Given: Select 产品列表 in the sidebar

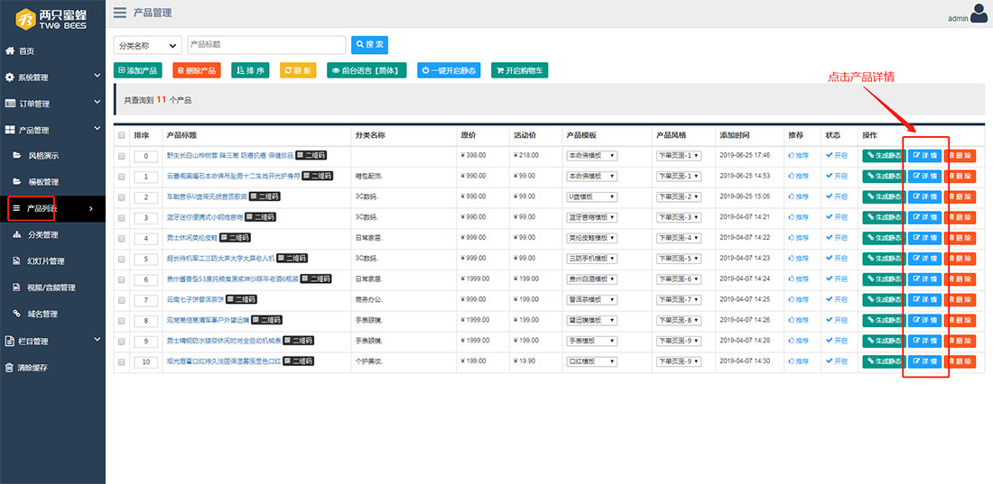Looking at the screenshot, I should click(52, 208).
